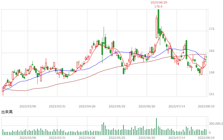
Task: Click the 172 price axis label
Action: tap(212, 29)
